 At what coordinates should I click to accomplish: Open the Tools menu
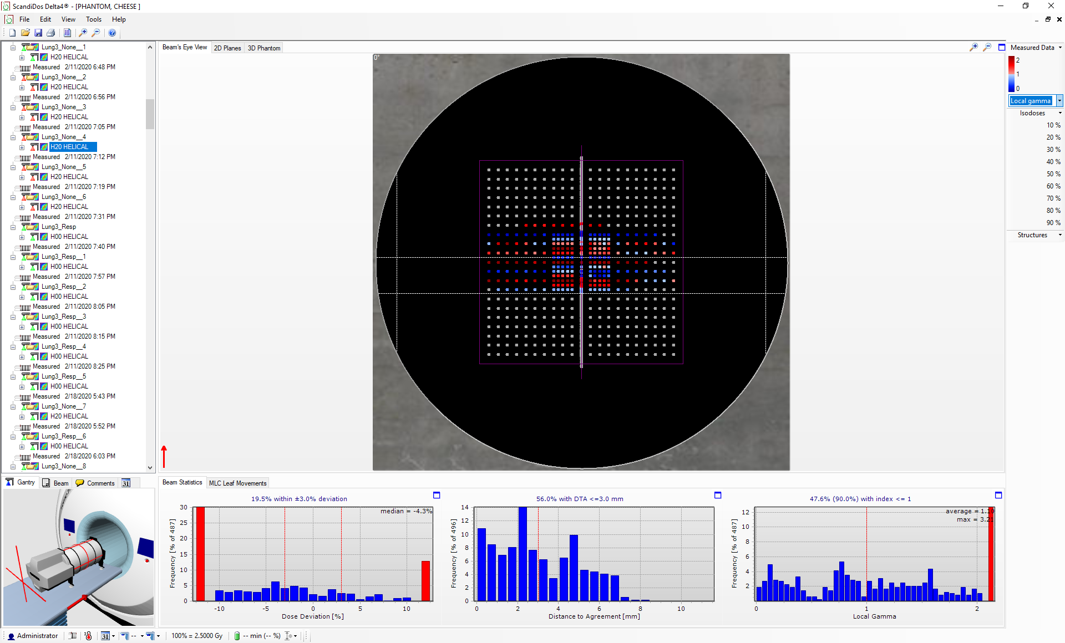click(93, 19)
